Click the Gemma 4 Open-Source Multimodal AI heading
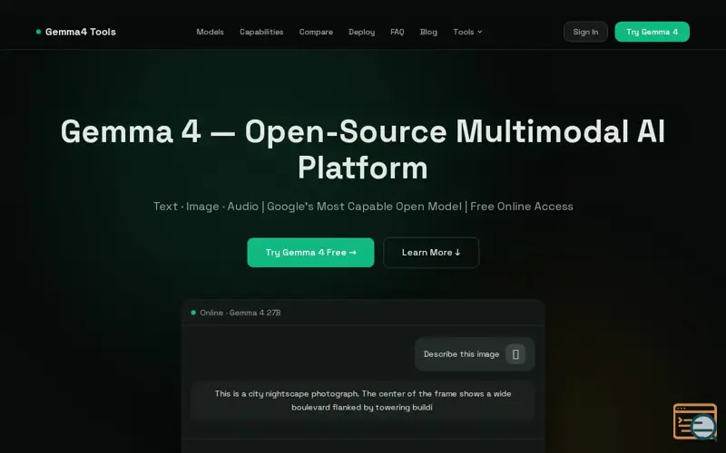The width and height of the screenshot is (726, 453). 362,149
